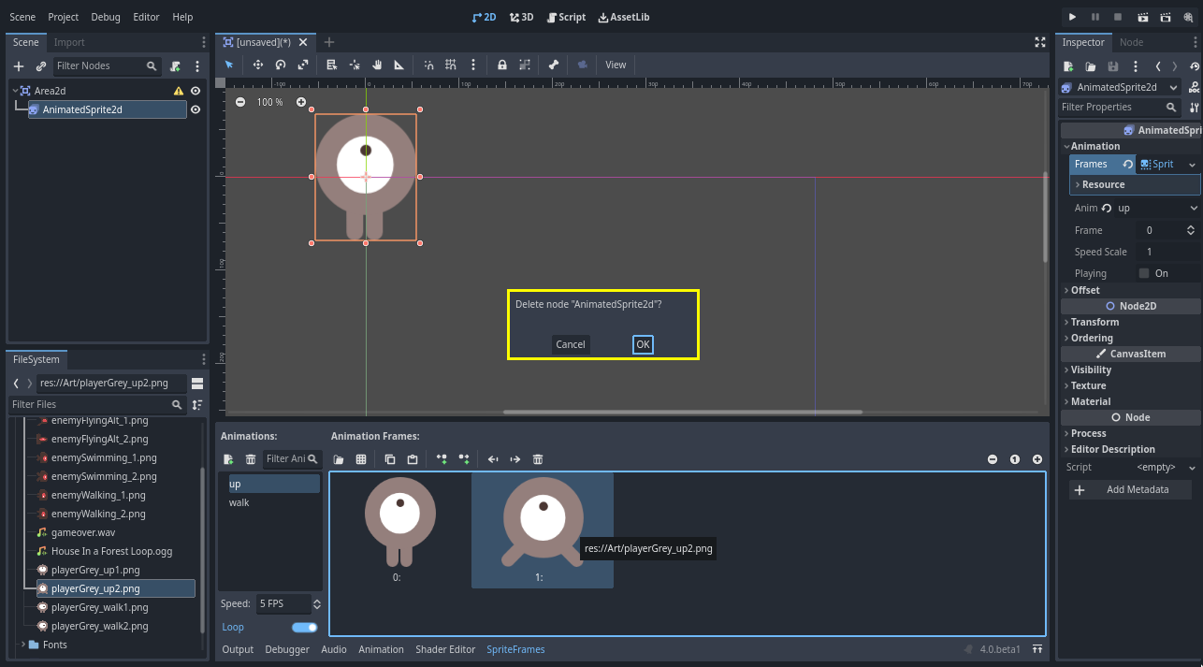Switch to the 3D workspace
The image size is (1203, 667).
tap(521, 17)
